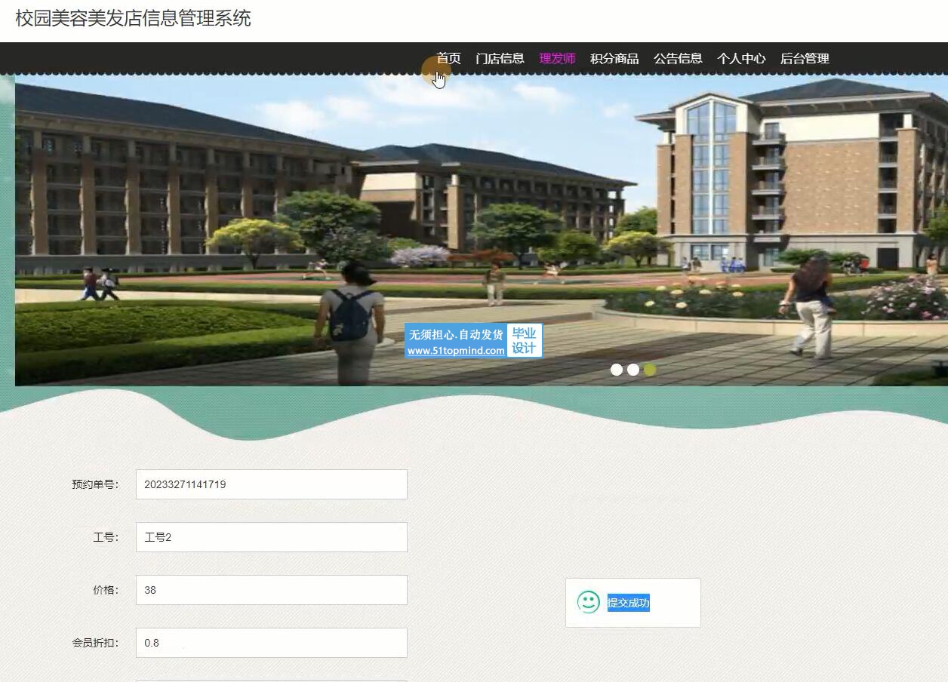Select the first carousel indicator dot
The height and width of the screenshot is (682, 948).
pos(617,370)
